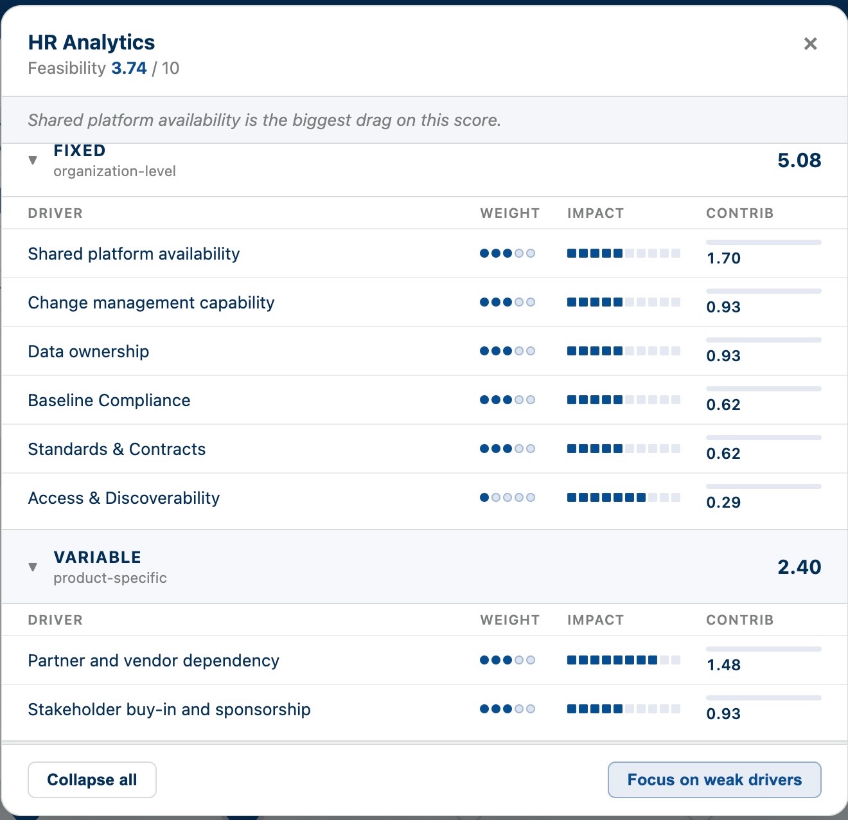Image resolution: width=848 pixels, height=820 pixels.
Task: Click weight dots for Shared platform availability
Action: 508,253
